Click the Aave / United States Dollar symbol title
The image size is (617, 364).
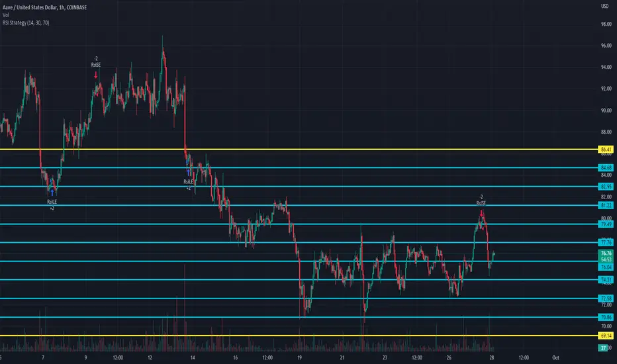tap(44, 7)
